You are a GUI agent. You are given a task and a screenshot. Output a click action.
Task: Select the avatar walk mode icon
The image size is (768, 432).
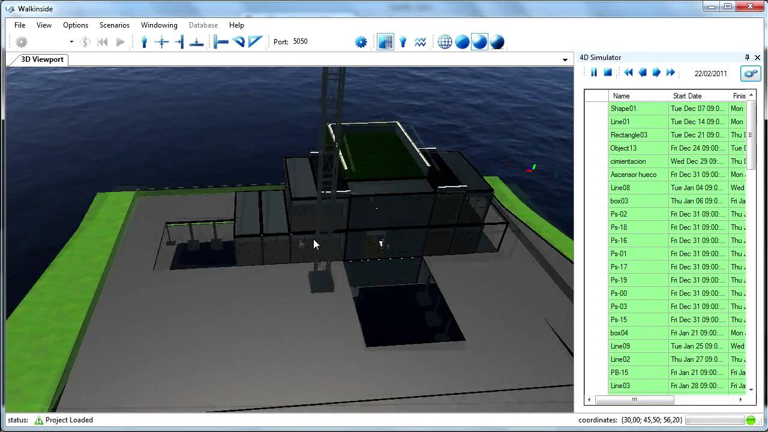pos(144,42)
